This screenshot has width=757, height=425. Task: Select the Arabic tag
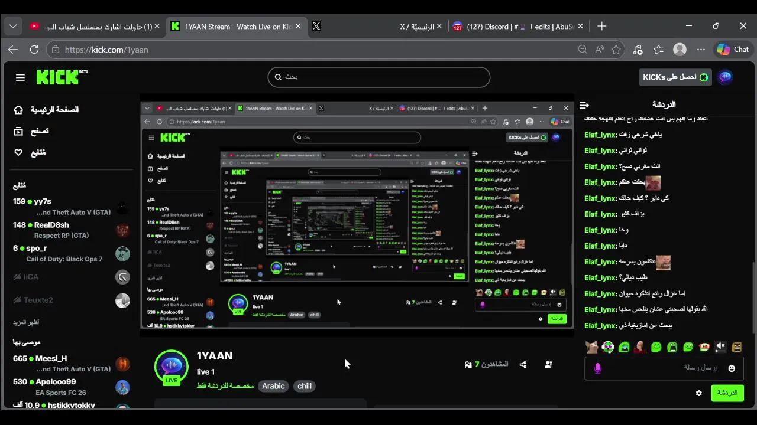[x=273, y=386]
